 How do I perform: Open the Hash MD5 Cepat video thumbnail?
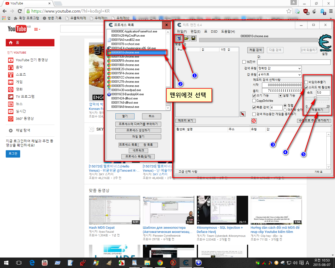click(x=114, y=210)
